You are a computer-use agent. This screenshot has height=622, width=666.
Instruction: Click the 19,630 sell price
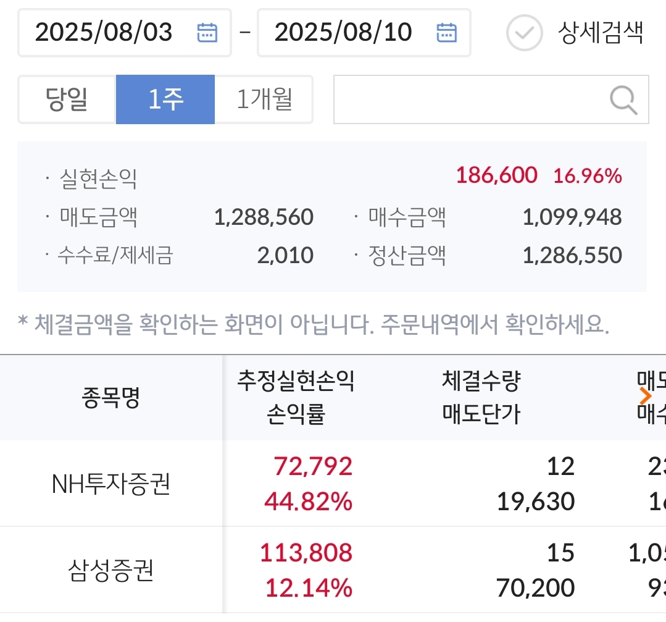point(536,502)
